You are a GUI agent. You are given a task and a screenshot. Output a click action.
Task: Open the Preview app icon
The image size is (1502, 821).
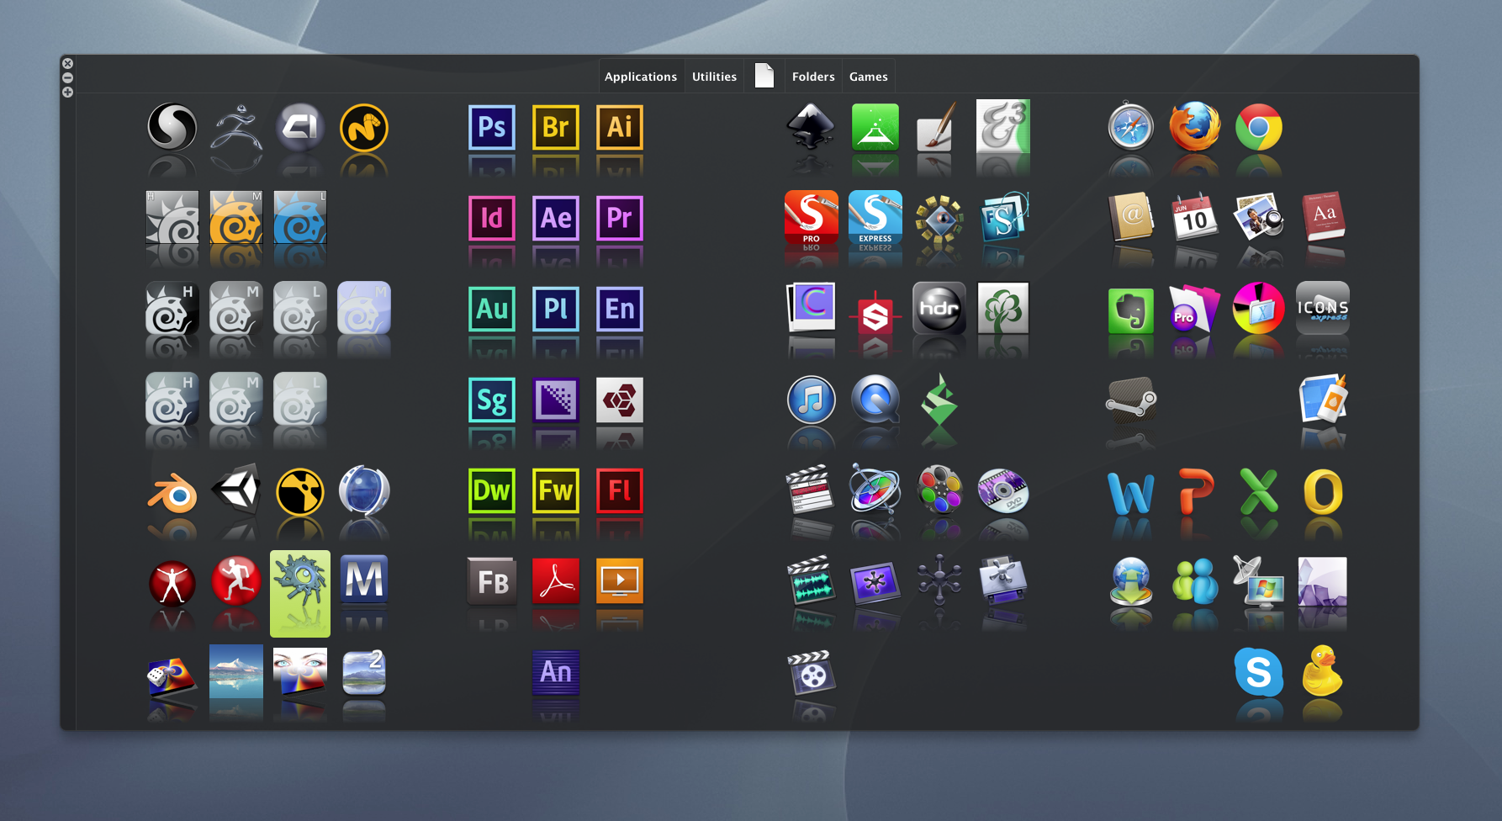tap(1259, 218)
